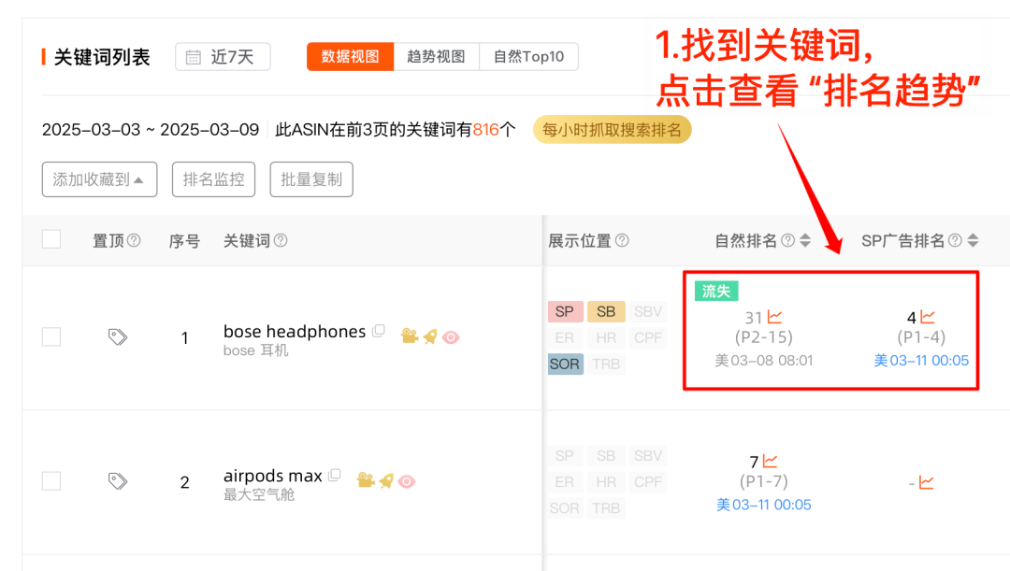Open the help icon next to SP广告排名
The height and width of the screenshot is (571, 1010).
click(955, 240)
